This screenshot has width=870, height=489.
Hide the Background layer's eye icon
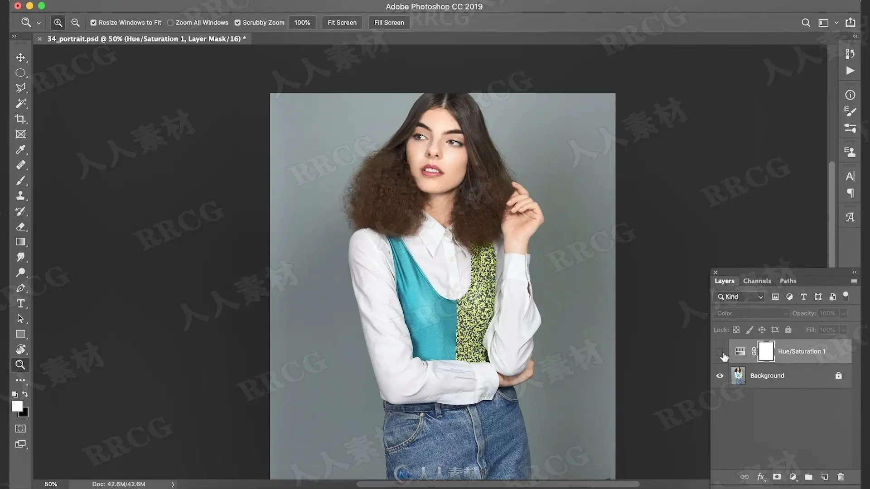point(720,376)
